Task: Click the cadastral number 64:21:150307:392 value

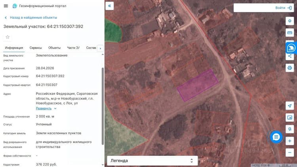Action: [x=50, y=76]
